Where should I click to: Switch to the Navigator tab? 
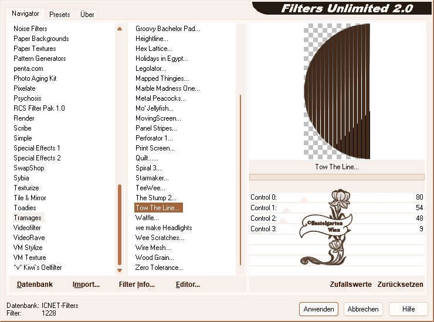tap(25, 13)
